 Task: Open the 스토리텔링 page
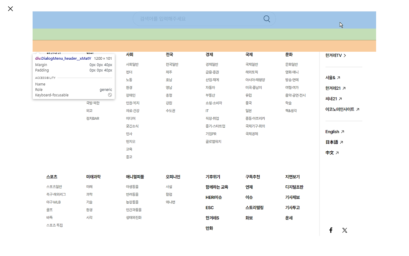point(255,207)
